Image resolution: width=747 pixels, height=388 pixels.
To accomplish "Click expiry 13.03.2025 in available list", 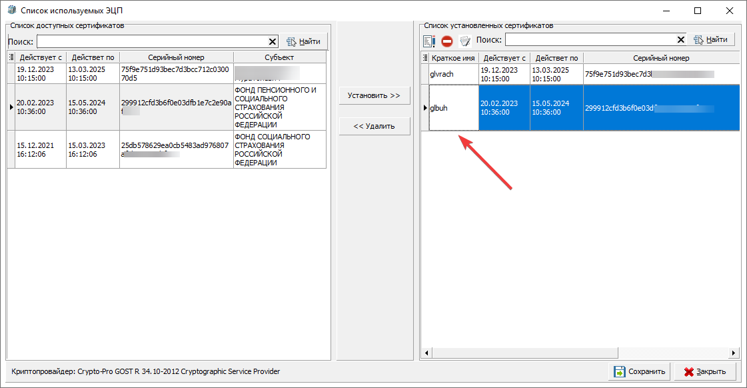I will (x=93, y=73).
